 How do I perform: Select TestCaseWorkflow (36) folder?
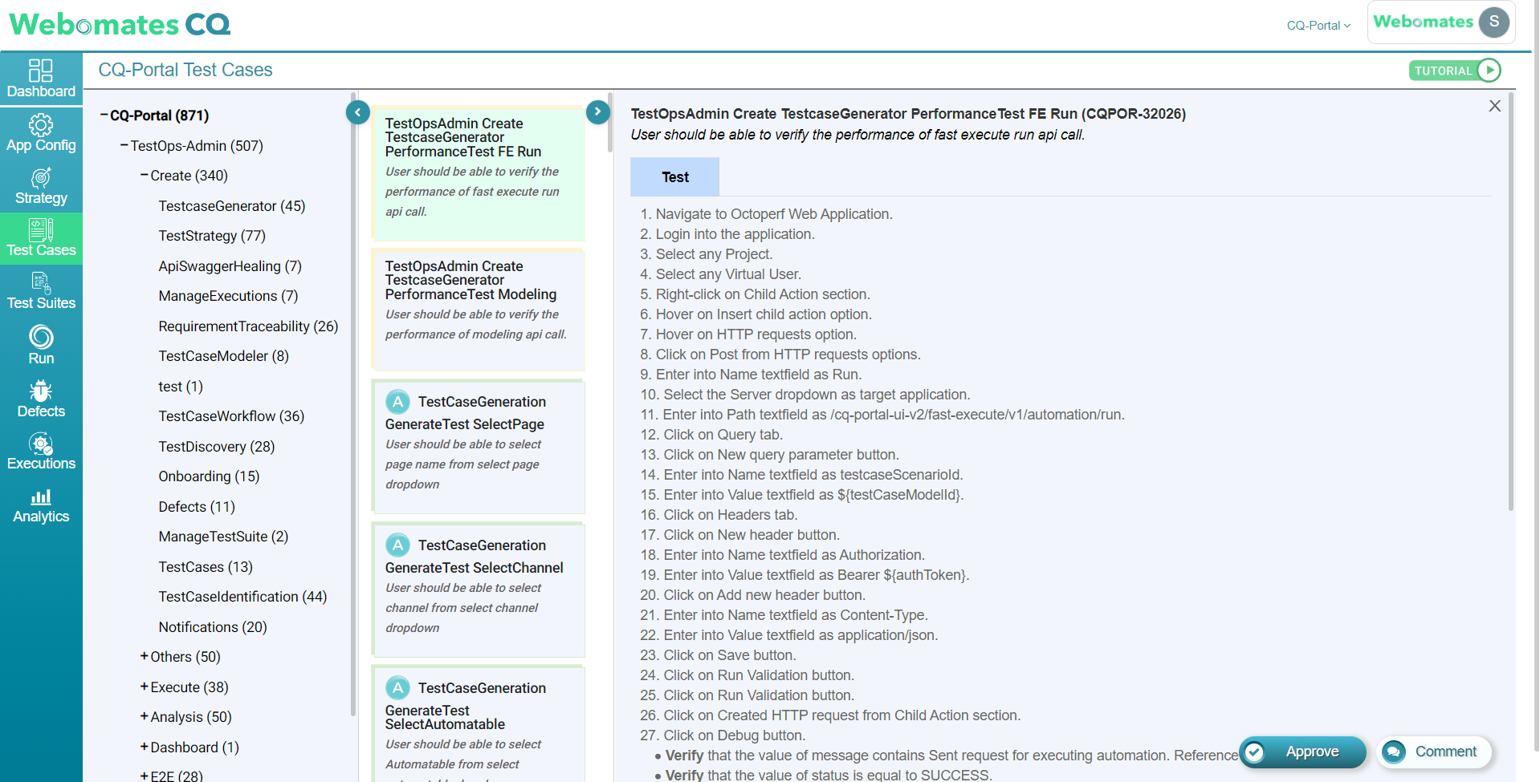pos(231,416)
